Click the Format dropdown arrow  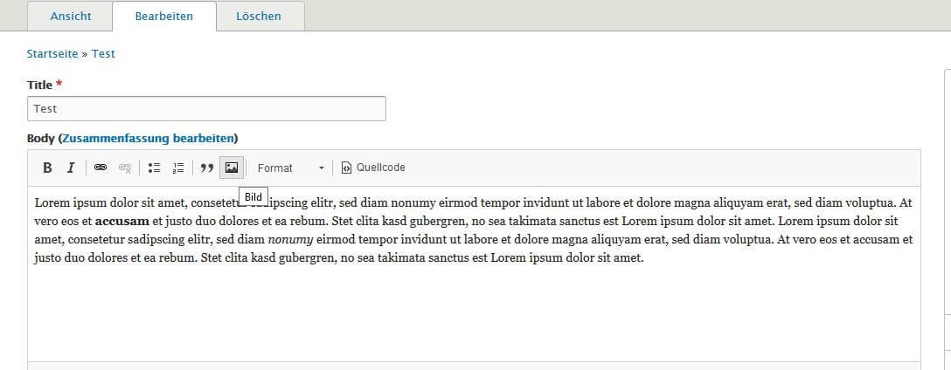point(322,168)
